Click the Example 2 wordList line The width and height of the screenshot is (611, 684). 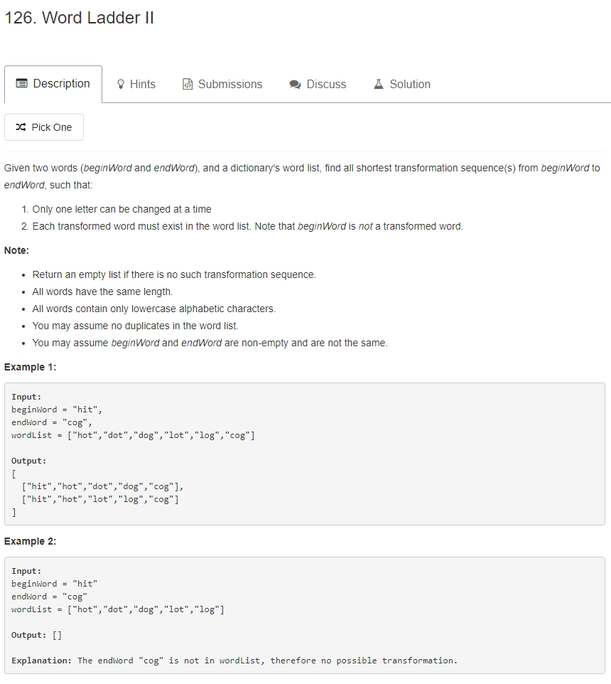118,609
